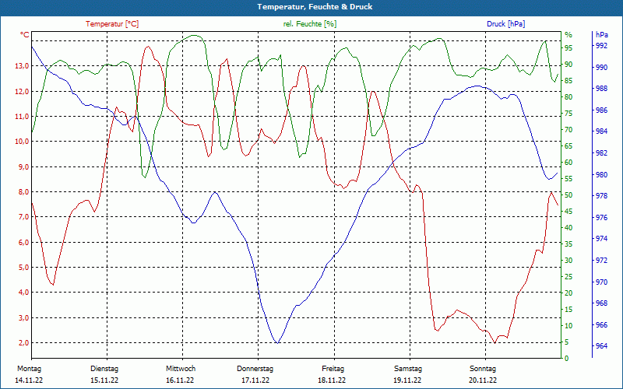Click the 30 tick on the humidity axis
The height and width of the screenshot is (389, 623).
click(568, 261)
